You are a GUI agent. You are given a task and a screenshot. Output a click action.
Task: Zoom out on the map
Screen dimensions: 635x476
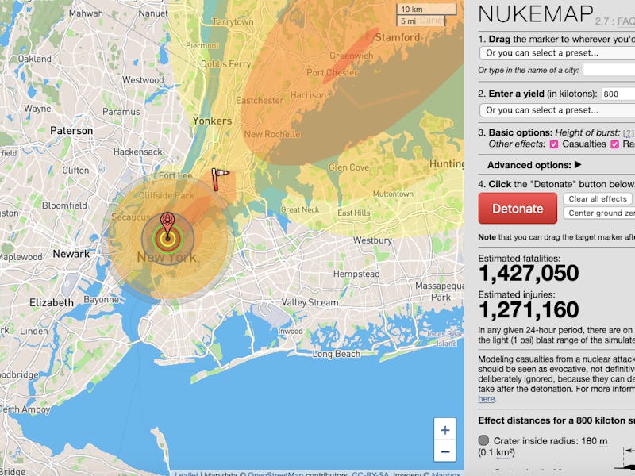pos(444,452)
